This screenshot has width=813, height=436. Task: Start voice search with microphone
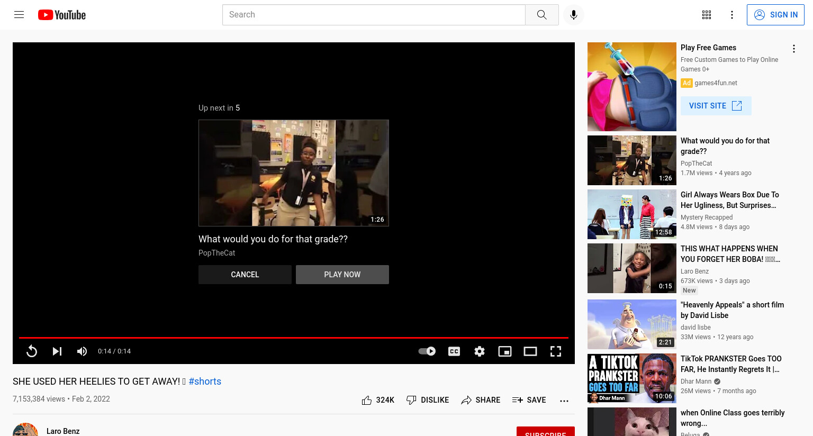(574, 15)
